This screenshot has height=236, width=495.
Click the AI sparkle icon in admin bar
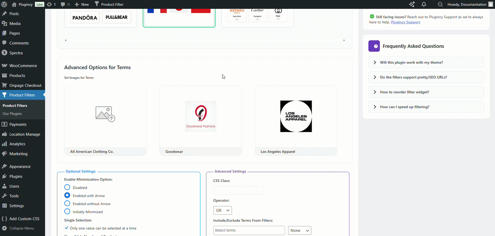[412, 4]
